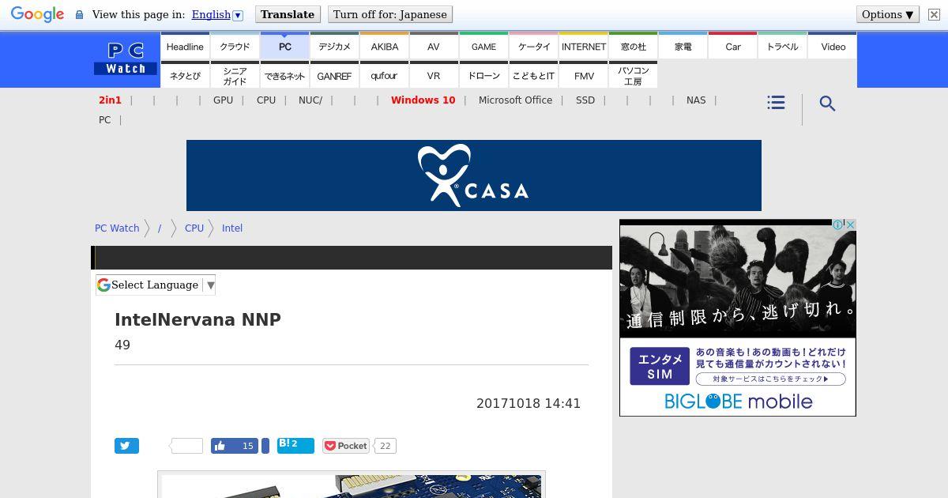Open the Headline tab
Screen dimensions: 948x498
[x=185, y=47]
